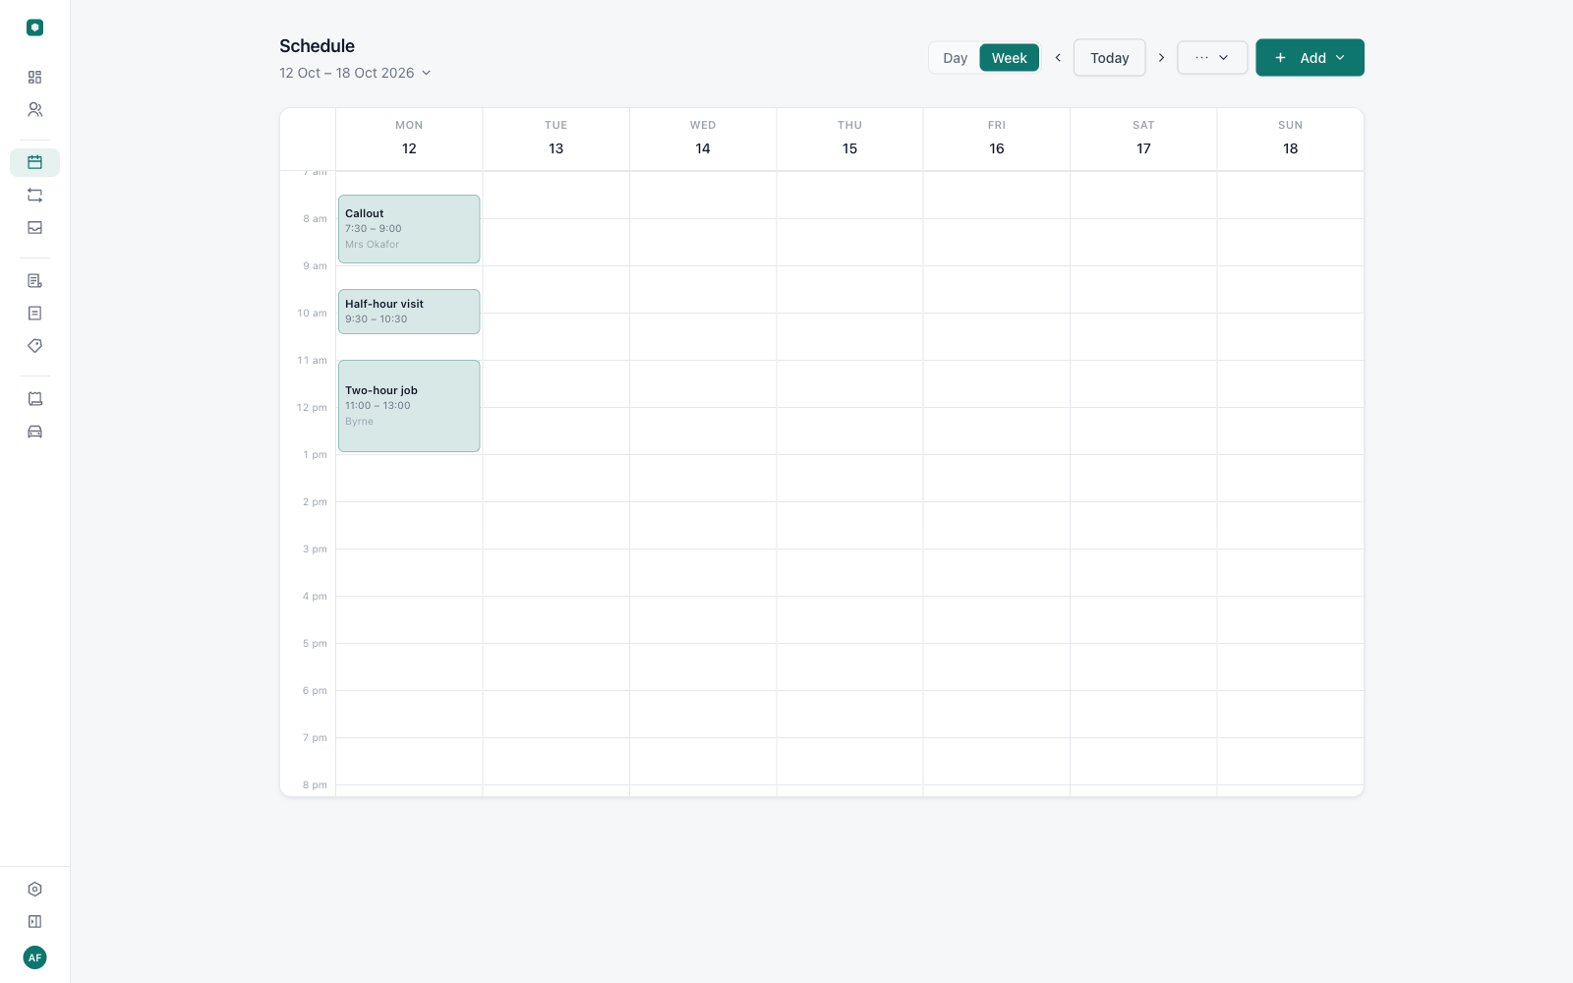
Task: Open the AF user avatar
Action: coord(34,957)
